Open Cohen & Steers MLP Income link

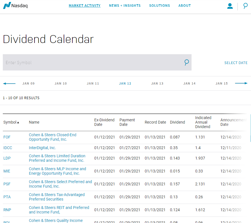tap(57, 171)
